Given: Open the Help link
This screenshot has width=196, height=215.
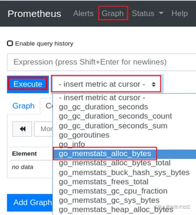Looking at the screenshot, I should [x=180, y=13].
